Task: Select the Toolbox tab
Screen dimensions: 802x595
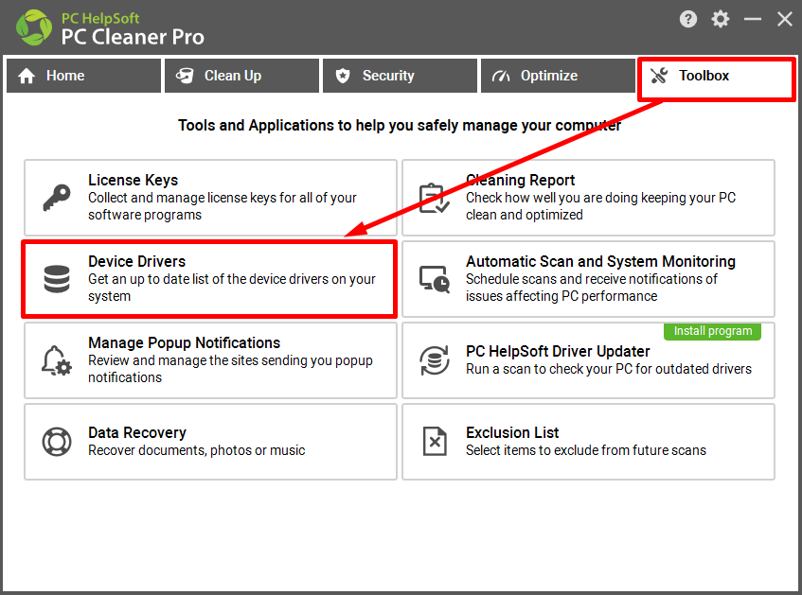Action: (716, 79)
